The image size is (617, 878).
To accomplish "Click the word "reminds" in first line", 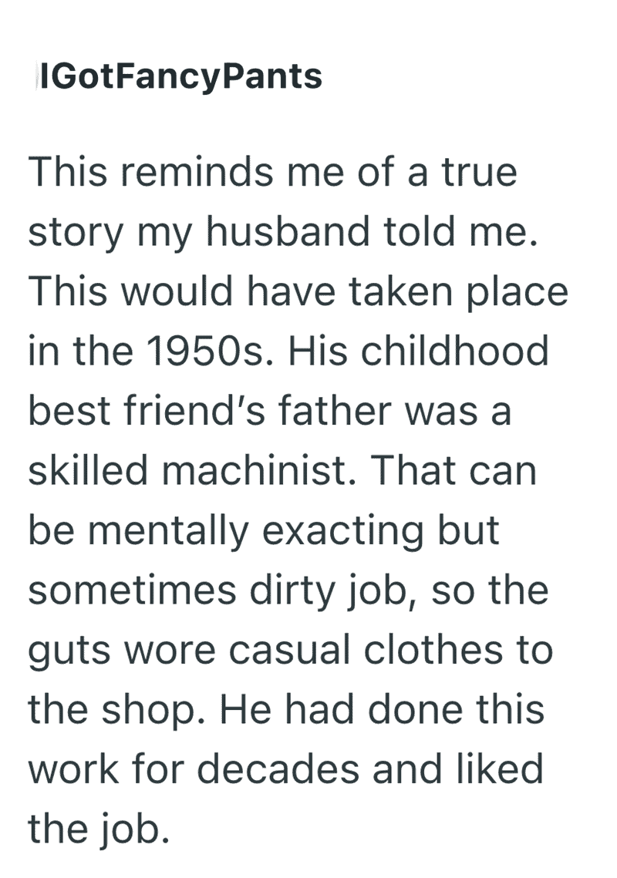I will pyautogui.click(x=197, y=171).
